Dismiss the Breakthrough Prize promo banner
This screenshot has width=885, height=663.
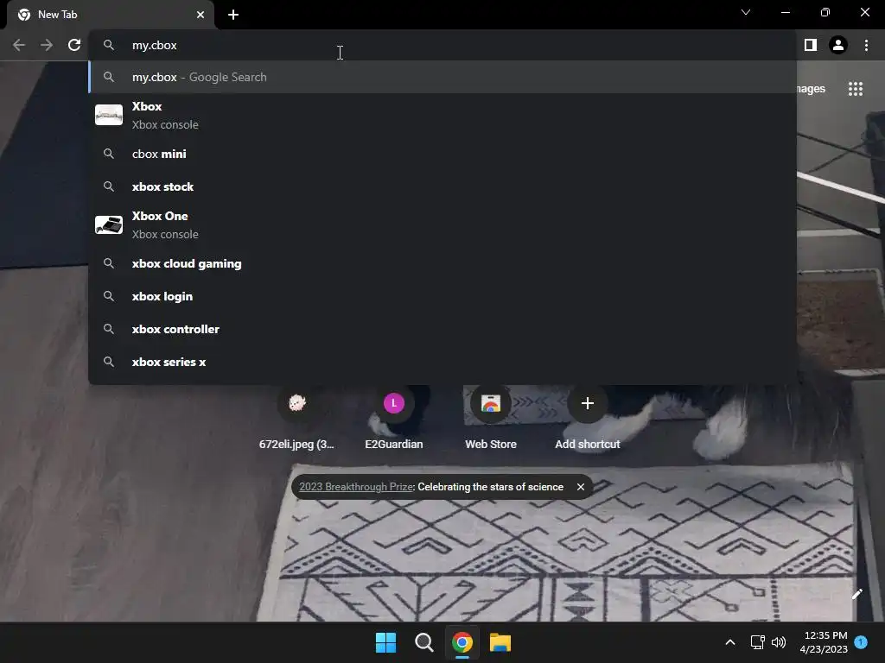tap(580, 487)
